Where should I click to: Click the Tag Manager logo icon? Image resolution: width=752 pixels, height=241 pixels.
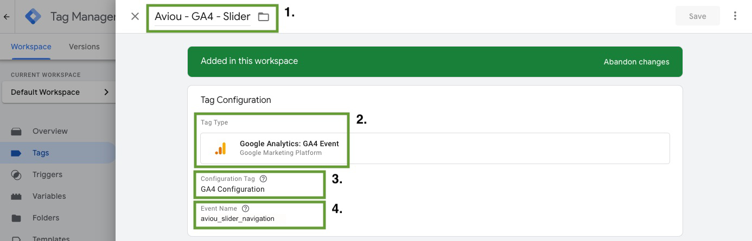(34, 17)
